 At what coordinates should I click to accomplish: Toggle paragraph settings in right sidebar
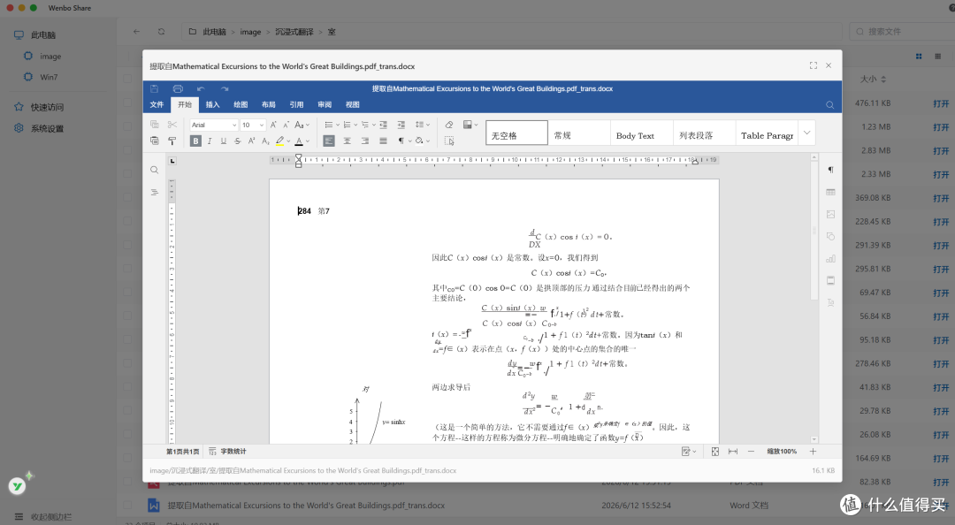tap(830, 170)
